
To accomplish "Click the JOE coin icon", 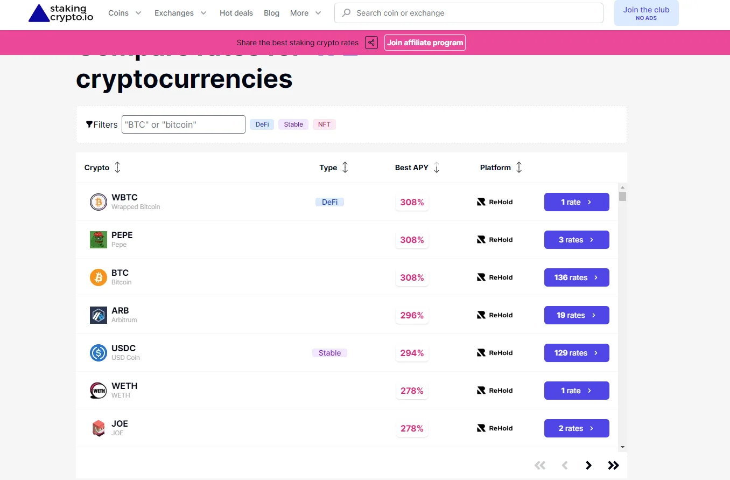I will click(99, 428).
